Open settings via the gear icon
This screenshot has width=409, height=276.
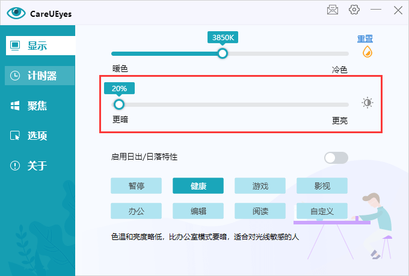coord(354,10)
